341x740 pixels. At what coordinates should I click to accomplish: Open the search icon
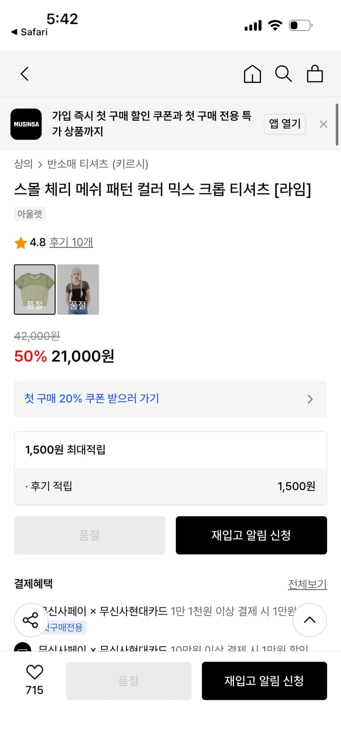[x=283, y=74]
